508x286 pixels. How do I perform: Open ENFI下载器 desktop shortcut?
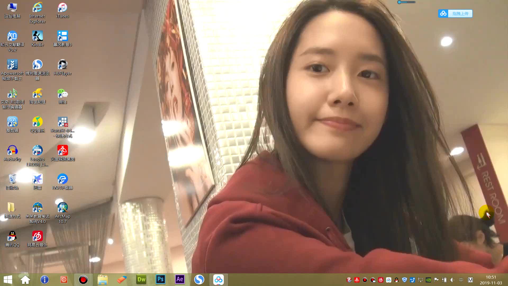62,182
